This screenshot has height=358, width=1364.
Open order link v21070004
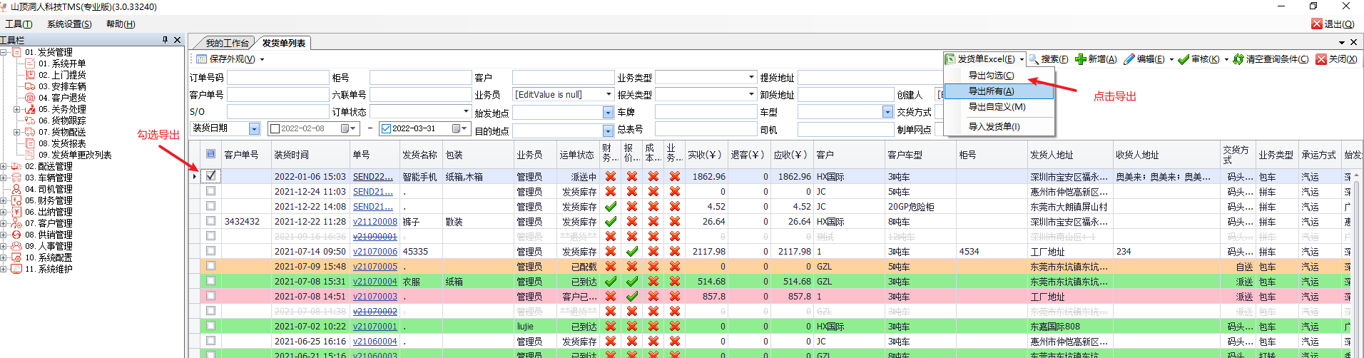tap(375, 282)
